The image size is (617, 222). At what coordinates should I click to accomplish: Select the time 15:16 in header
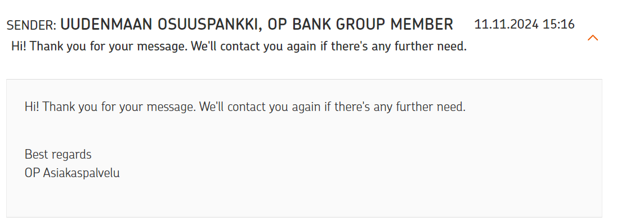[558, 24]
